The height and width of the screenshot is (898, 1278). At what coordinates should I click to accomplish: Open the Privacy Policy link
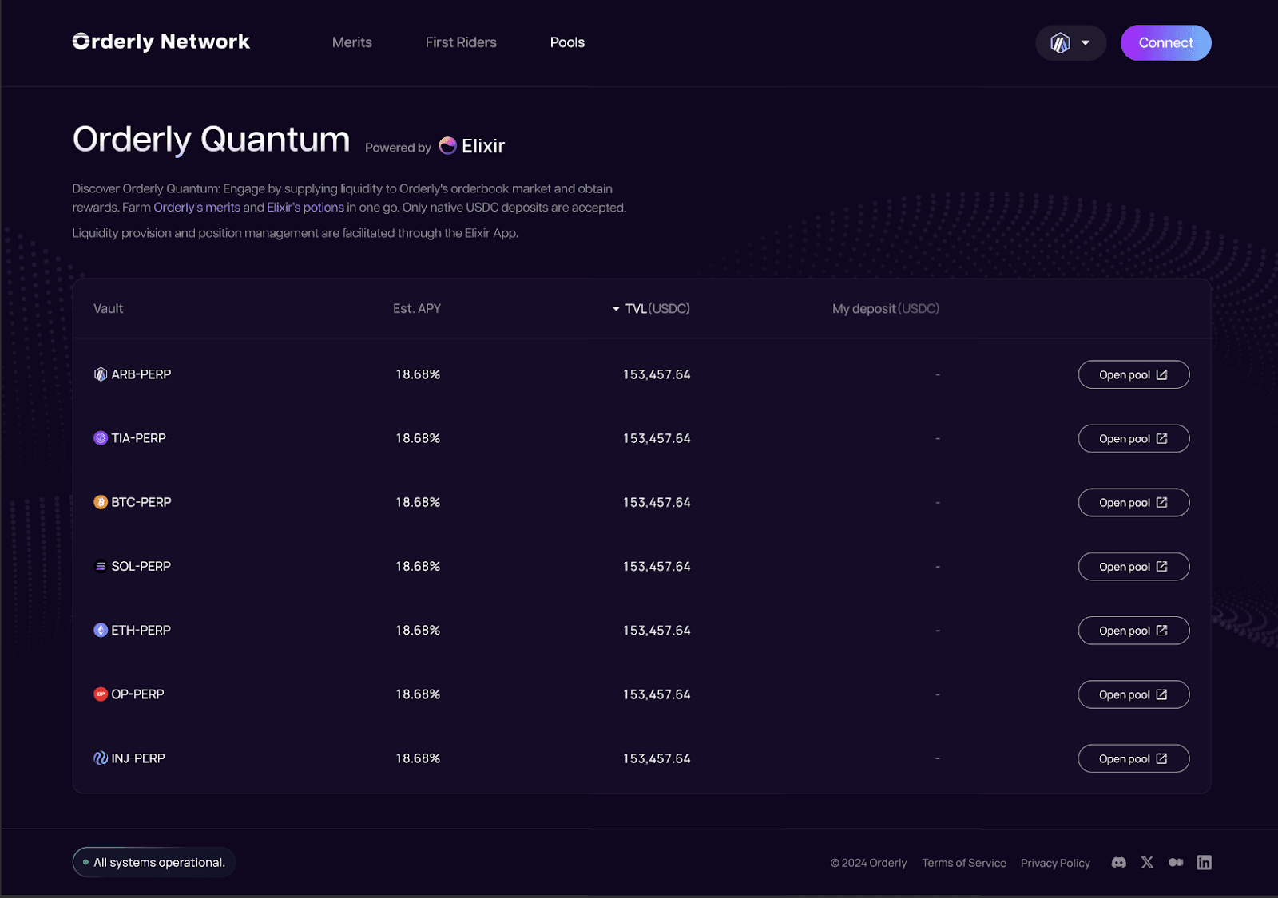tap(1055, 863)
